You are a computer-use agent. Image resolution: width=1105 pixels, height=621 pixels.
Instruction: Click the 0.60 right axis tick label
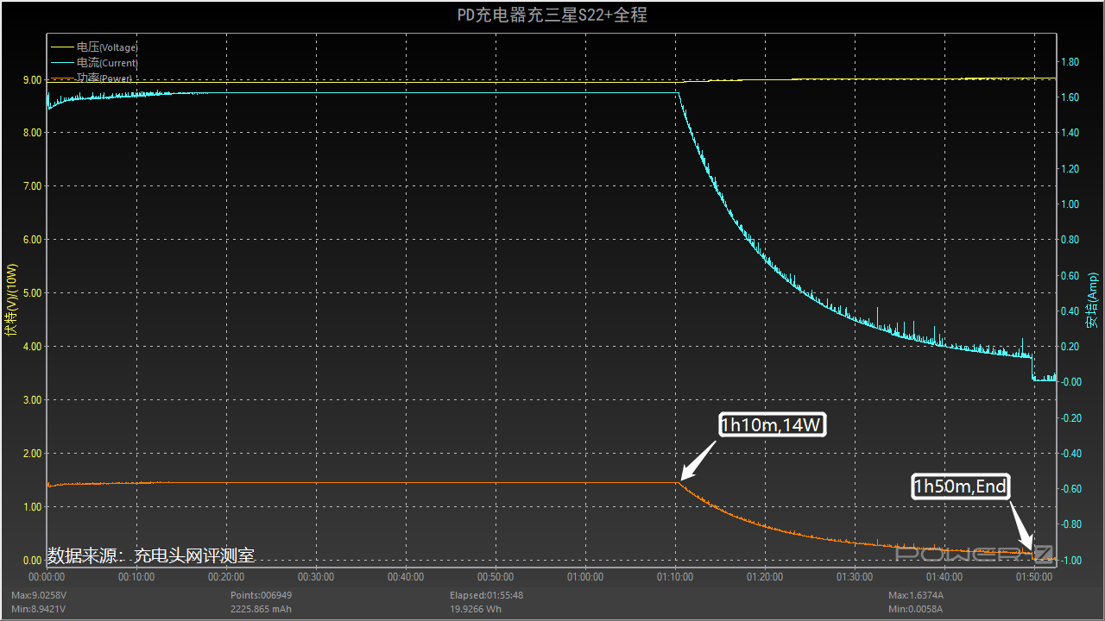[1070, 276]
